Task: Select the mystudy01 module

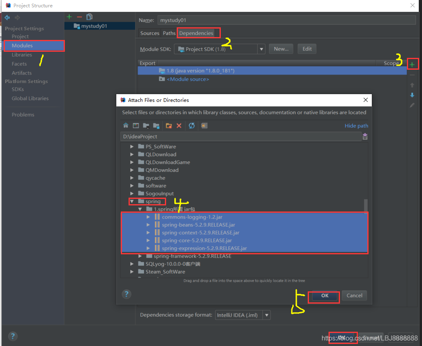Action: coord(100,26)
